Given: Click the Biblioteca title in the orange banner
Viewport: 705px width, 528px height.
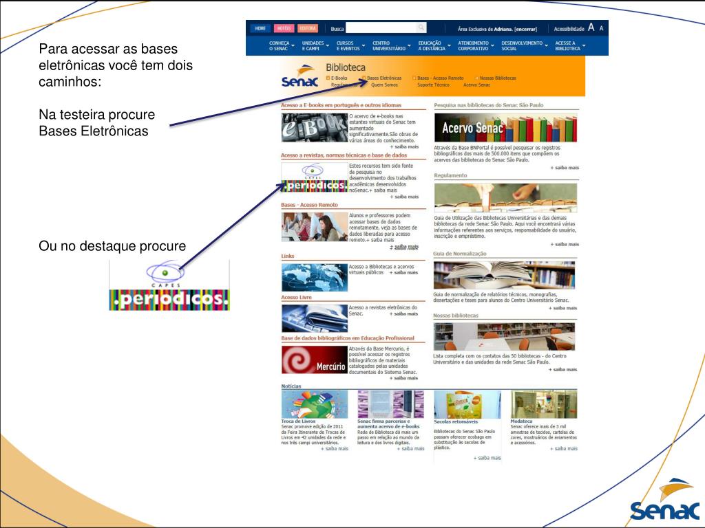Looking at the screenshot, I should click(x=346, y=67).
